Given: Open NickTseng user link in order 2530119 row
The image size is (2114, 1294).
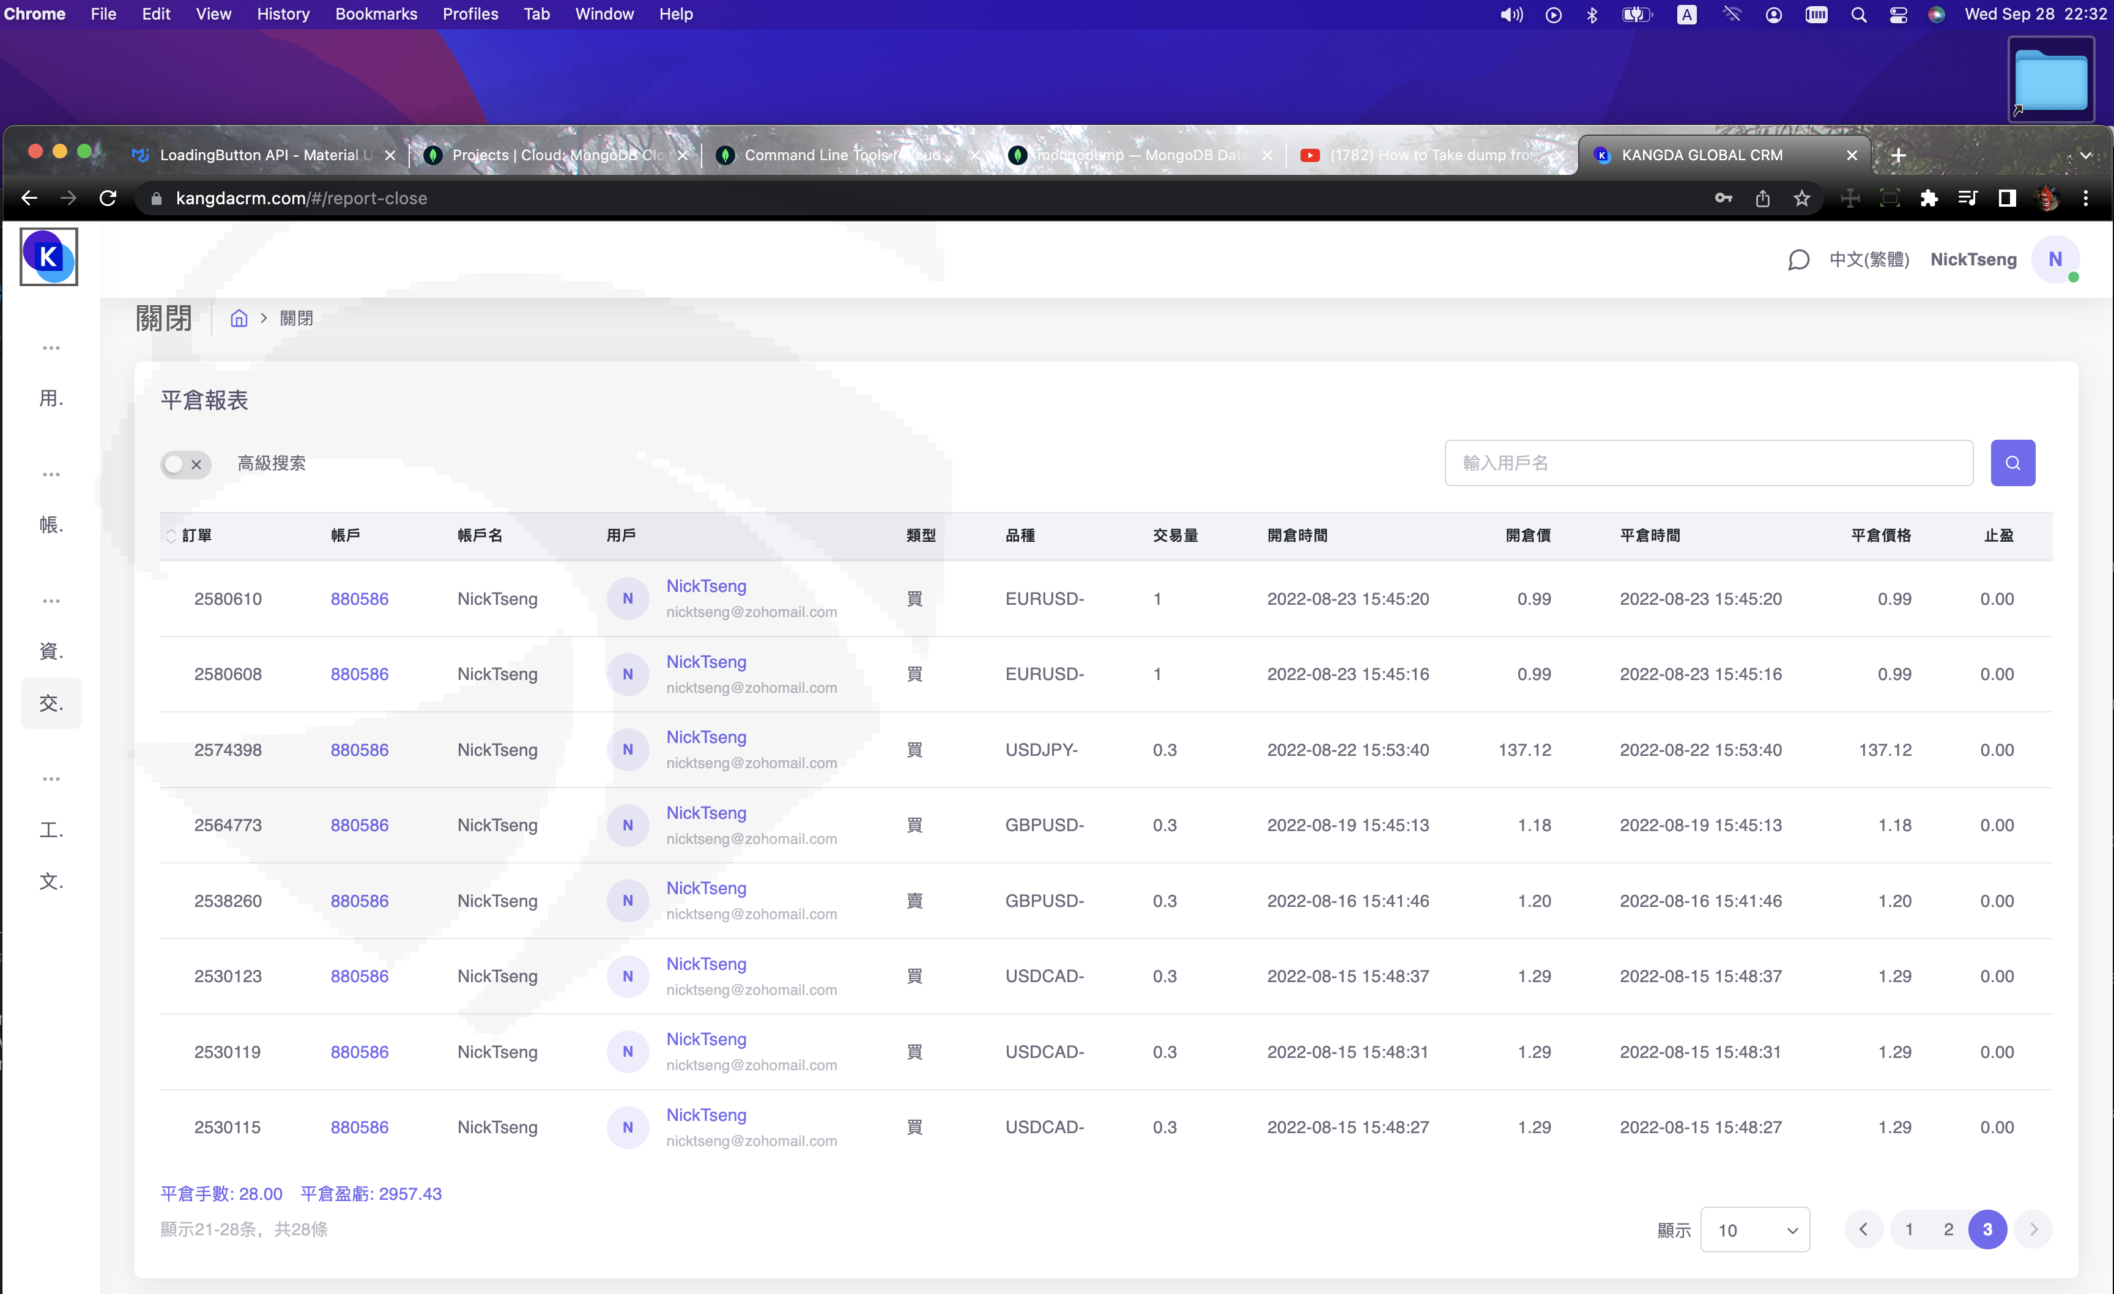Looking at the screenshot, I should 706,1038.
